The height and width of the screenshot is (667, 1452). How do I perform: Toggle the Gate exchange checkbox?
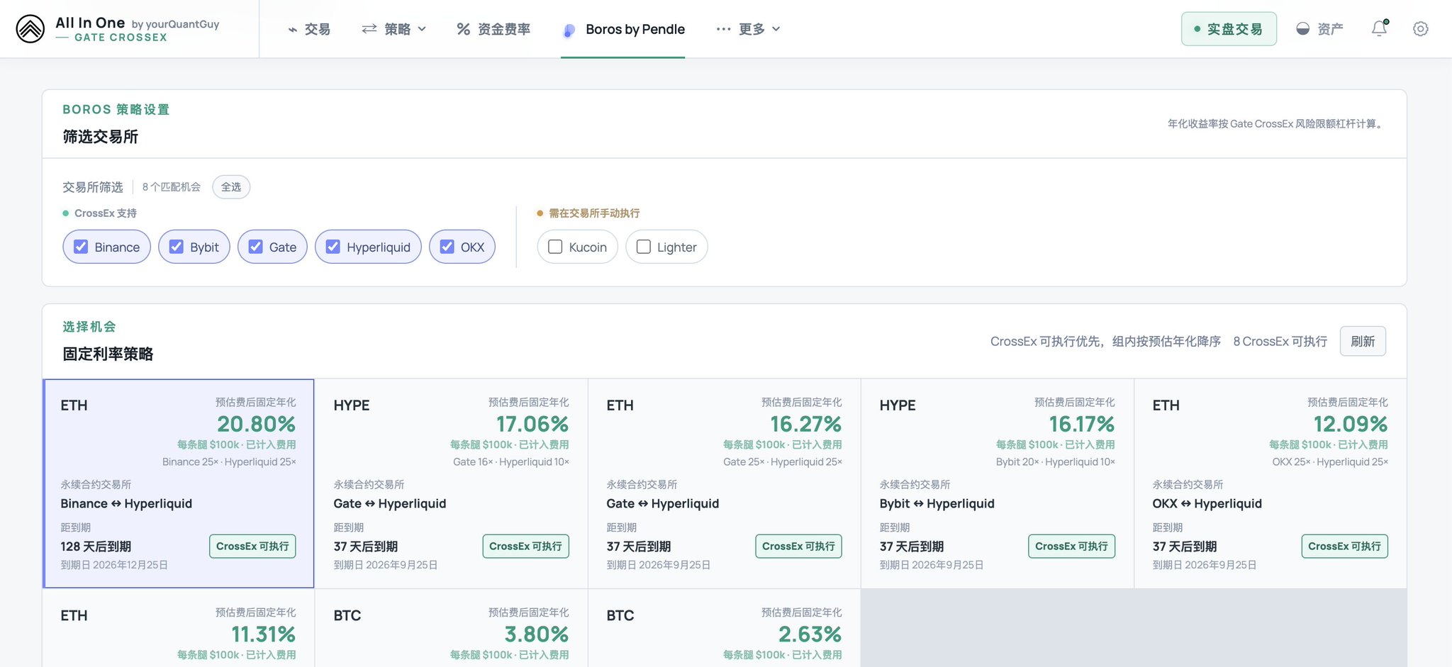tap(255, 247)
